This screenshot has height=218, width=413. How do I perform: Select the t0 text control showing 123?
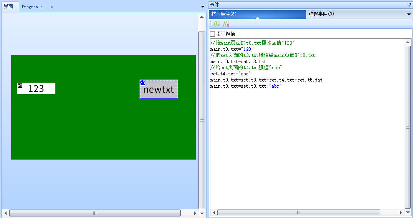36,88
